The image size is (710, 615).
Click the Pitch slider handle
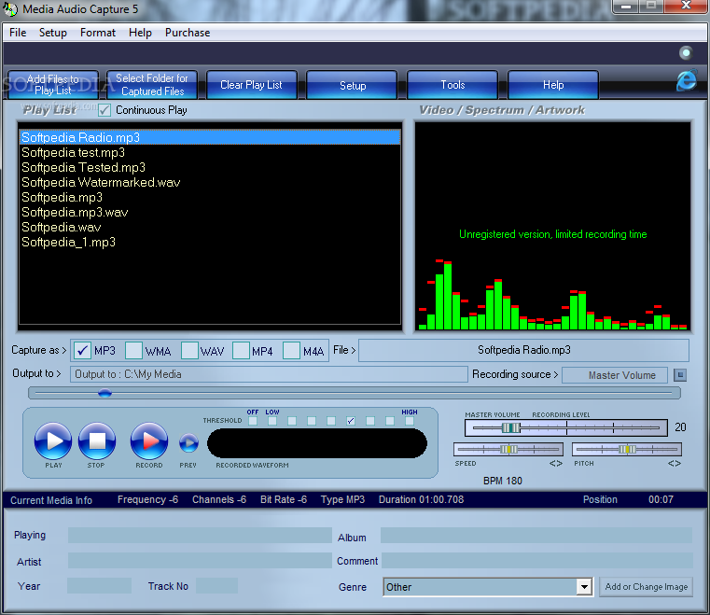[627, 449]
